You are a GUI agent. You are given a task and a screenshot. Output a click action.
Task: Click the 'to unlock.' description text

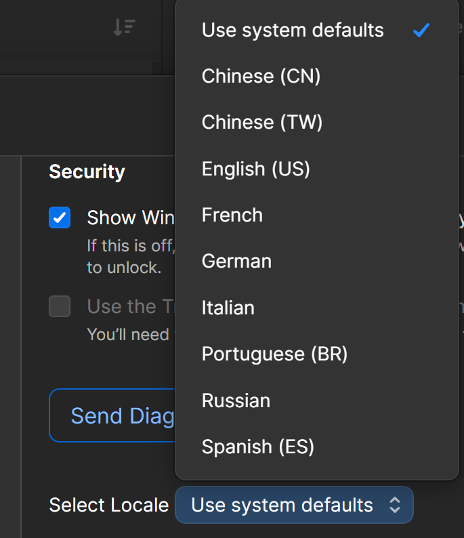point(123,267)
